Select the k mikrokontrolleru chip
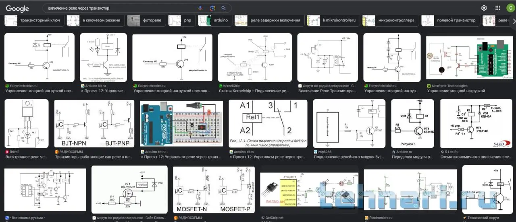The height and width of the screenshot is (222, 516). click(x=333, y=20)
